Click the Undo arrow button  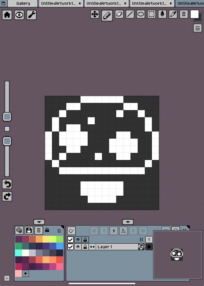coord(7,184)
